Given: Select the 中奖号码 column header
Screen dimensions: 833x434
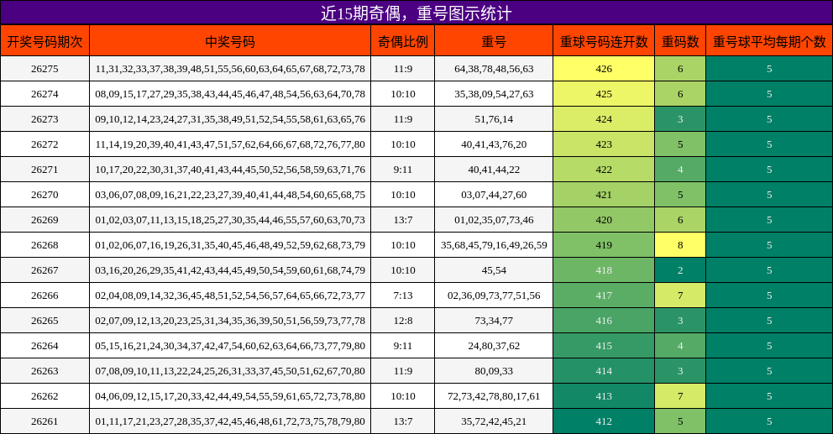Looking at the screenshot, I should (x=230, y=41).
